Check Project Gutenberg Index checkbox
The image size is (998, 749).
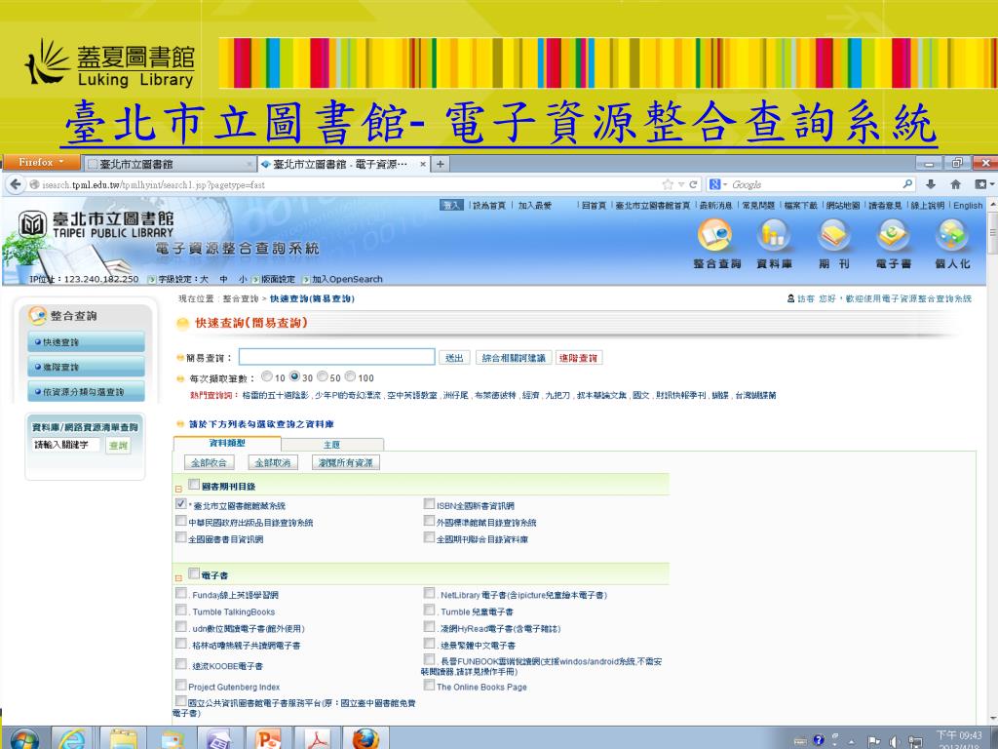coord(180,686)
